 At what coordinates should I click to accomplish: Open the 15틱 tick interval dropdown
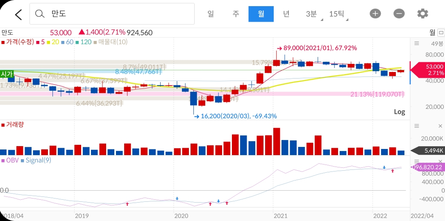click(338, 14)
